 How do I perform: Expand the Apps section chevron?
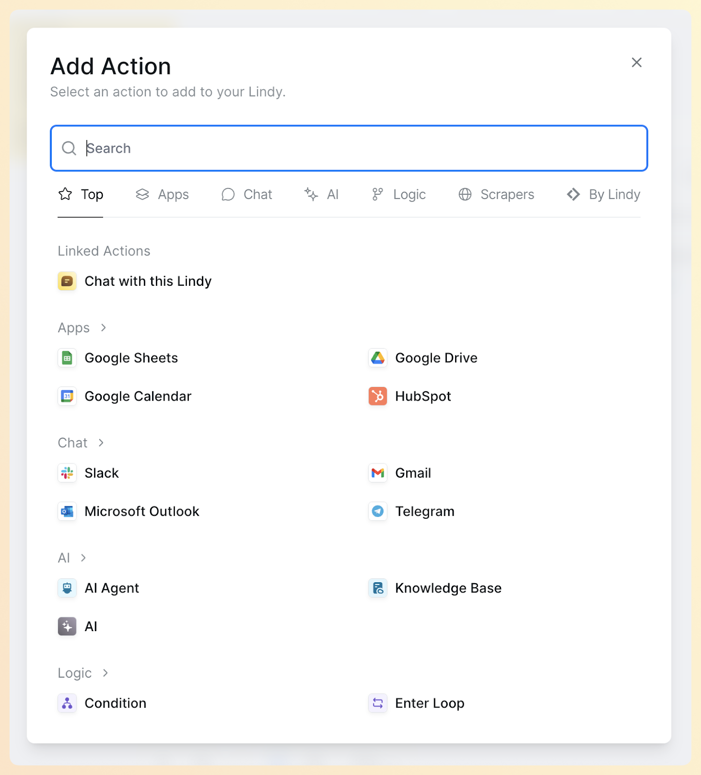coord(103,328)
